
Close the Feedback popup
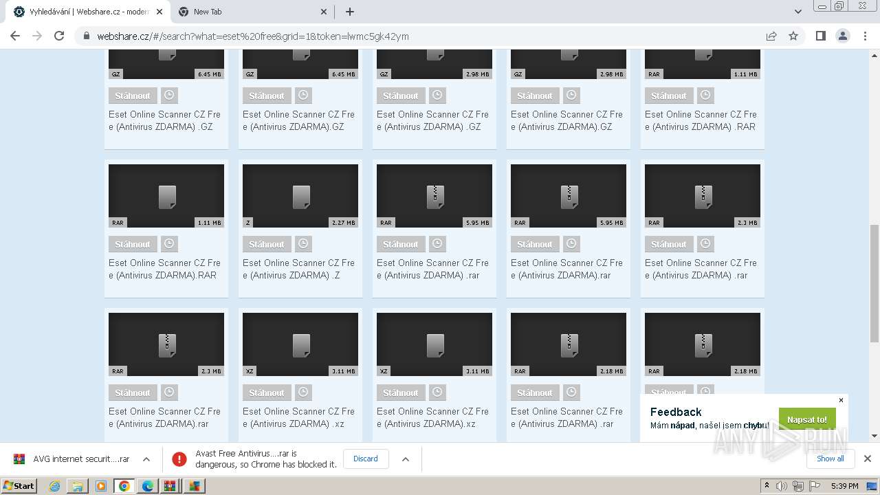tap(841, 400)
